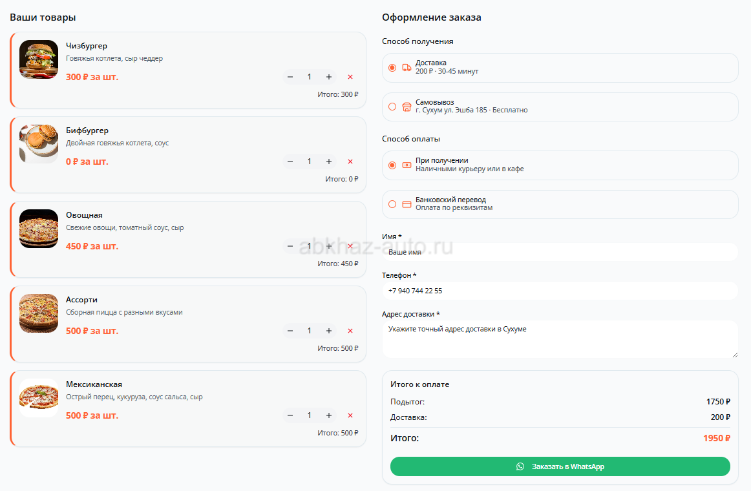The height and width of the screenshot is (491, 751).
Task: Click the Адрес доставки text area
Action: (560, 339)
